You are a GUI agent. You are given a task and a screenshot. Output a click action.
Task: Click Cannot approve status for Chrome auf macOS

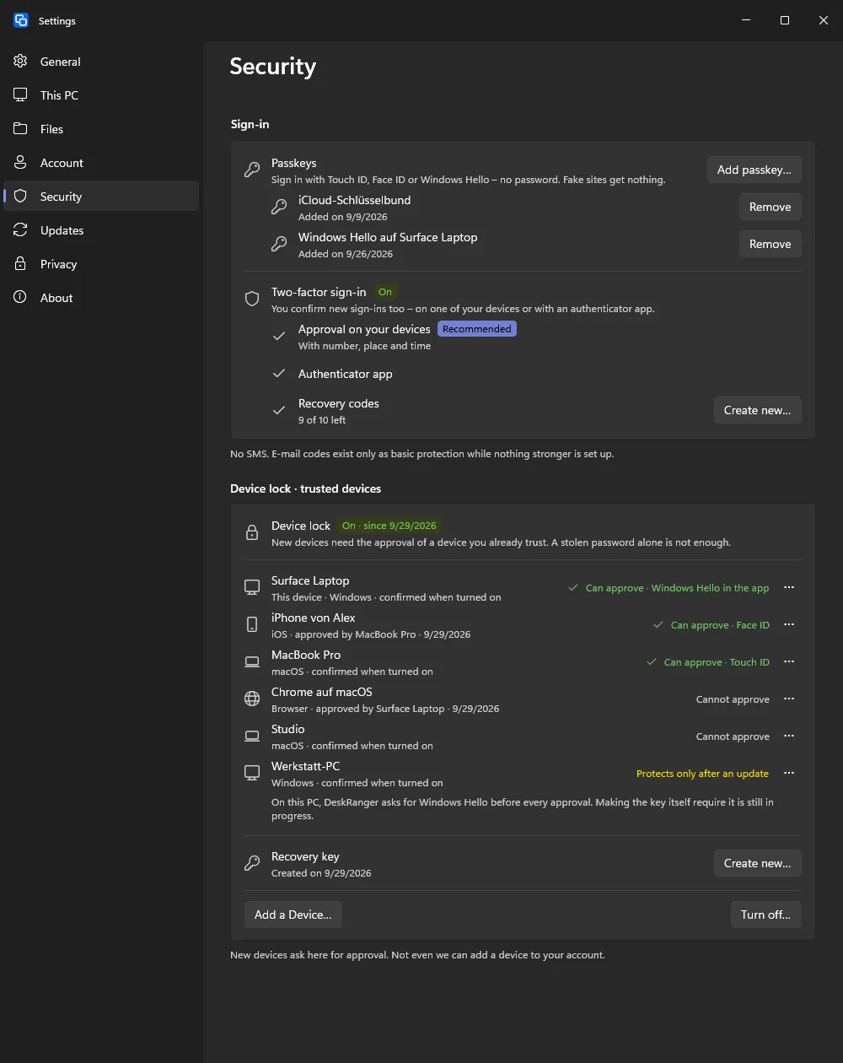pos(733,699)
